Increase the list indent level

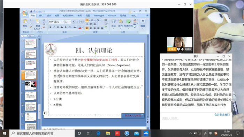tap(90, 24)
